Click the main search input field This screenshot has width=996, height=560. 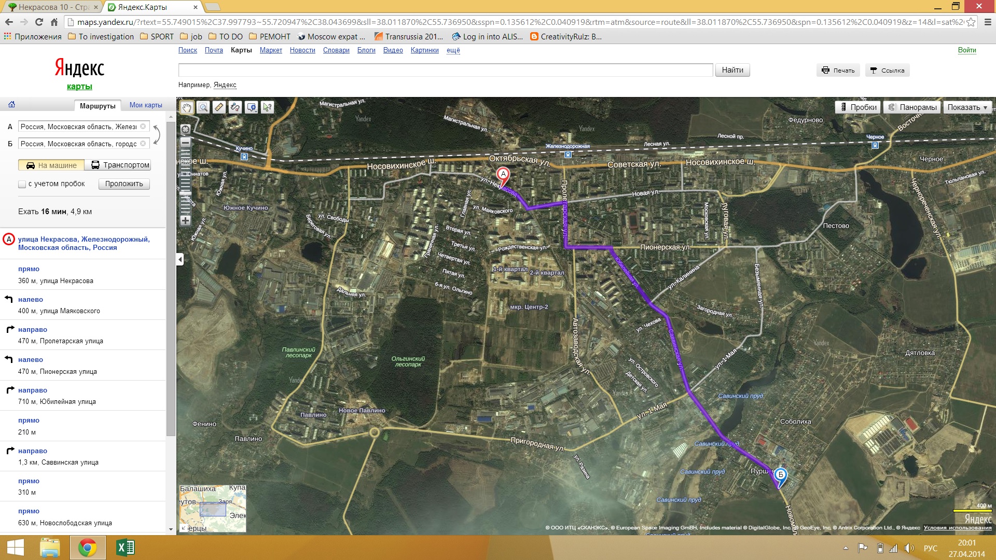[446, 70]
